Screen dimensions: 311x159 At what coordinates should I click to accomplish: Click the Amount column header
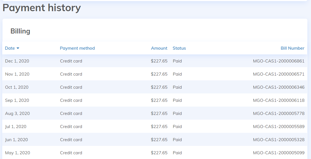tap(159, 48)
